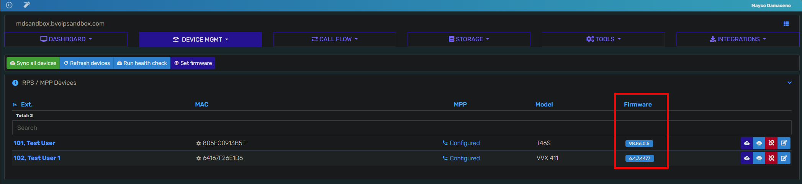
Task: Click the Refresh devices button
Action: 87,63
